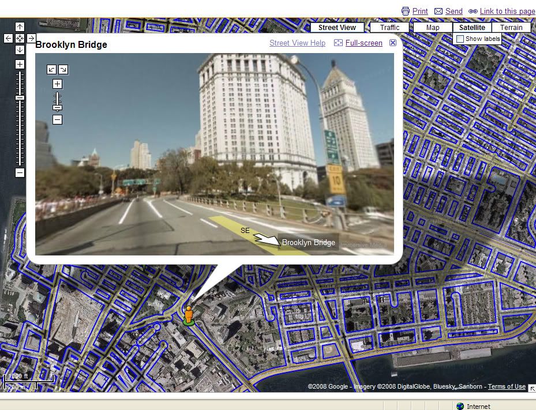
Task: Click the overview map expand arrow in the corner
Action: pyautogui.click(x=532, y=389)
